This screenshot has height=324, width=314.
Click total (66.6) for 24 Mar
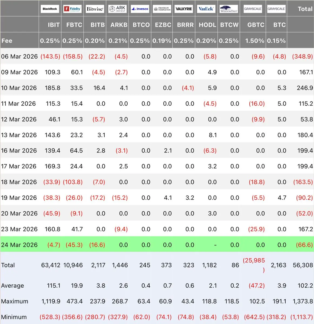point(304,245)
